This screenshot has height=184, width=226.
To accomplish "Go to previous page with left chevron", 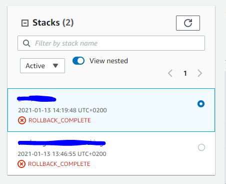I will tap(170, 73).
